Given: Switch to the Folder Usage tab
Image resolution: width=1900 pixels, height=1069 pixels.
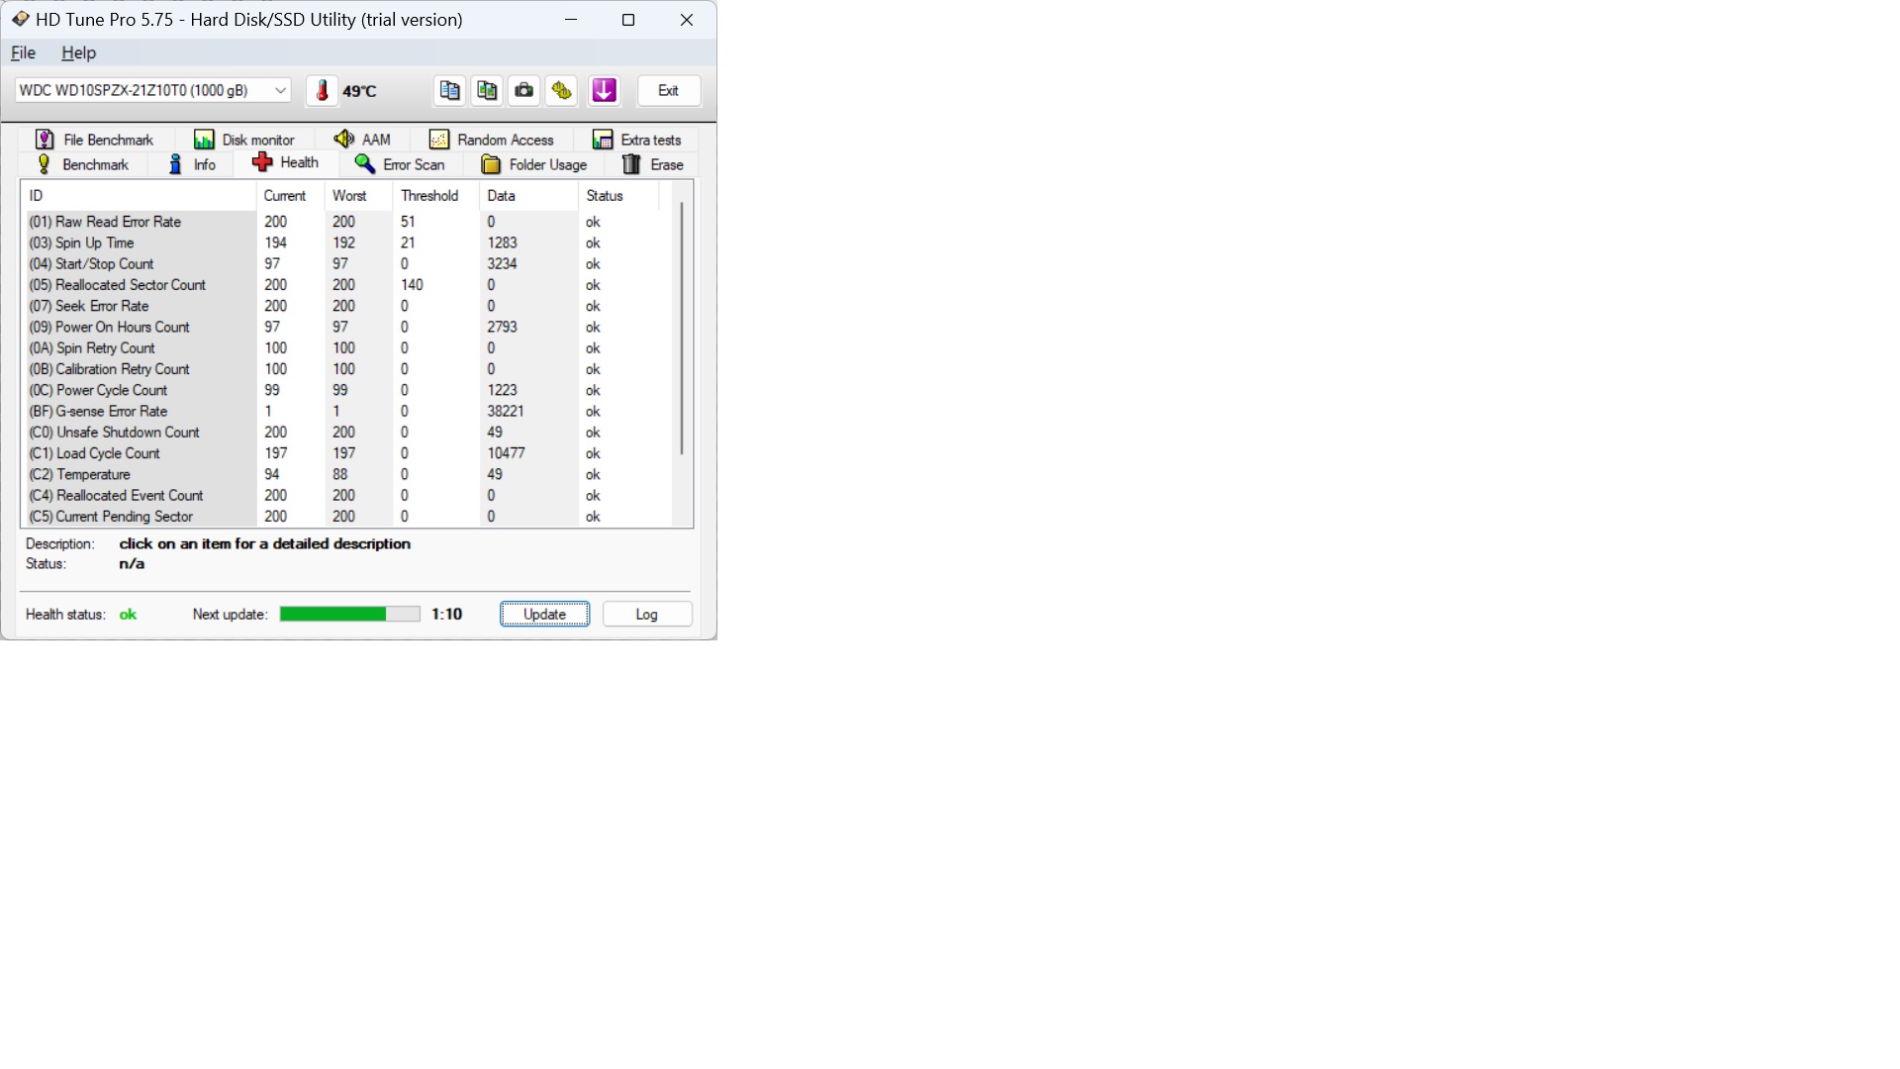Looking at the screenshot, I should click(x=534, y=164).
